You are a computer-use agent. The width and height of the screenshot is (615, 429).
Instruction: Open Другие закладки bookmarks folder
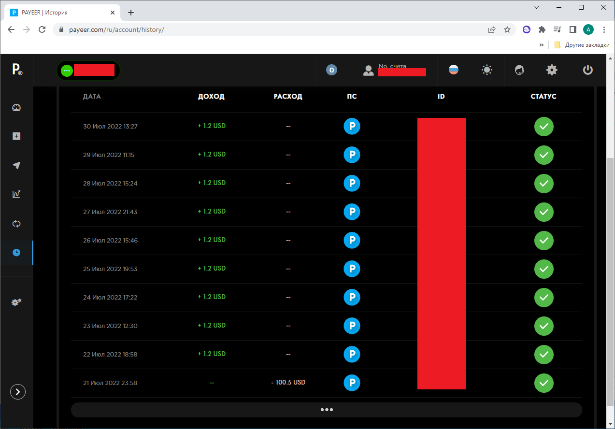[x=582, y=45]
